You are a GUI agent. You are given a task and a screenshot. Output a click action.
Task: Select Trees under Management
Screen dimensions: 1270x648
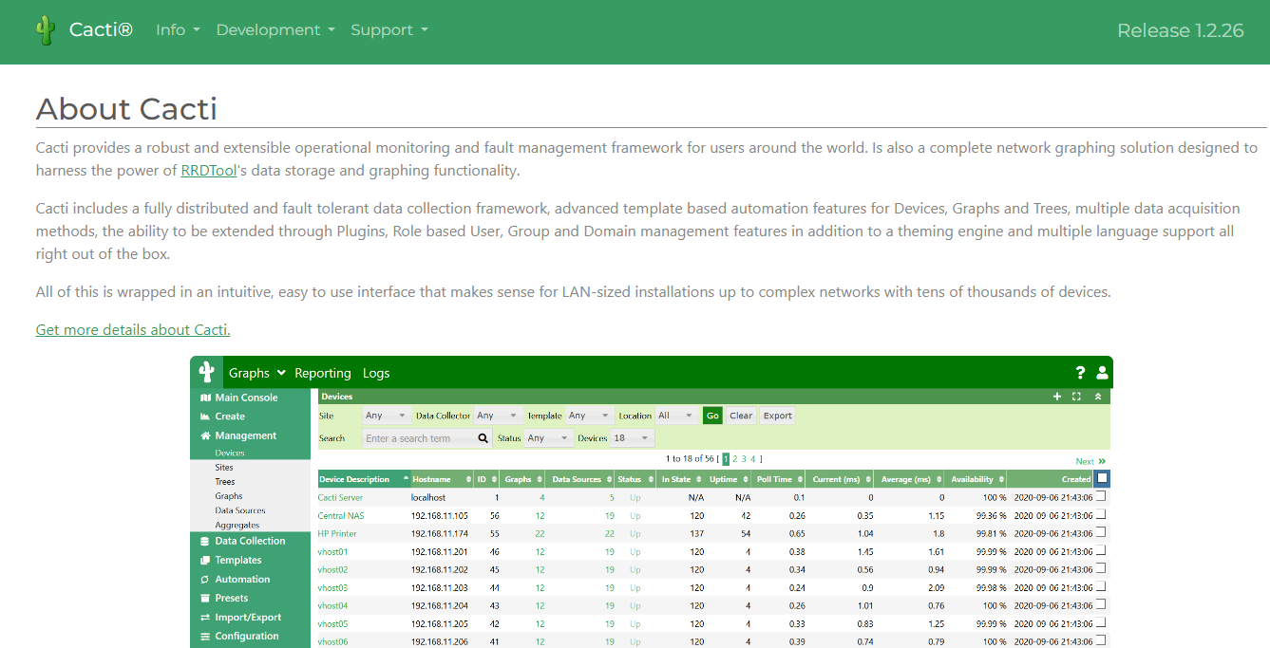pos(225,482)
